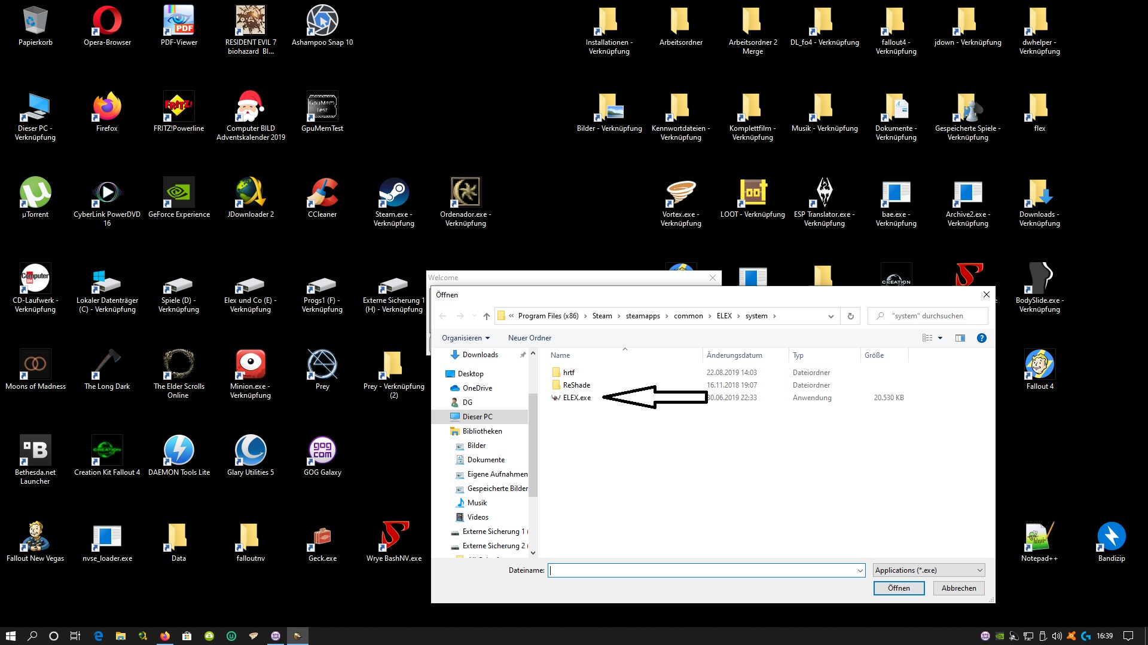Click the refresh icon next to the address bar

tap(850, 316)
